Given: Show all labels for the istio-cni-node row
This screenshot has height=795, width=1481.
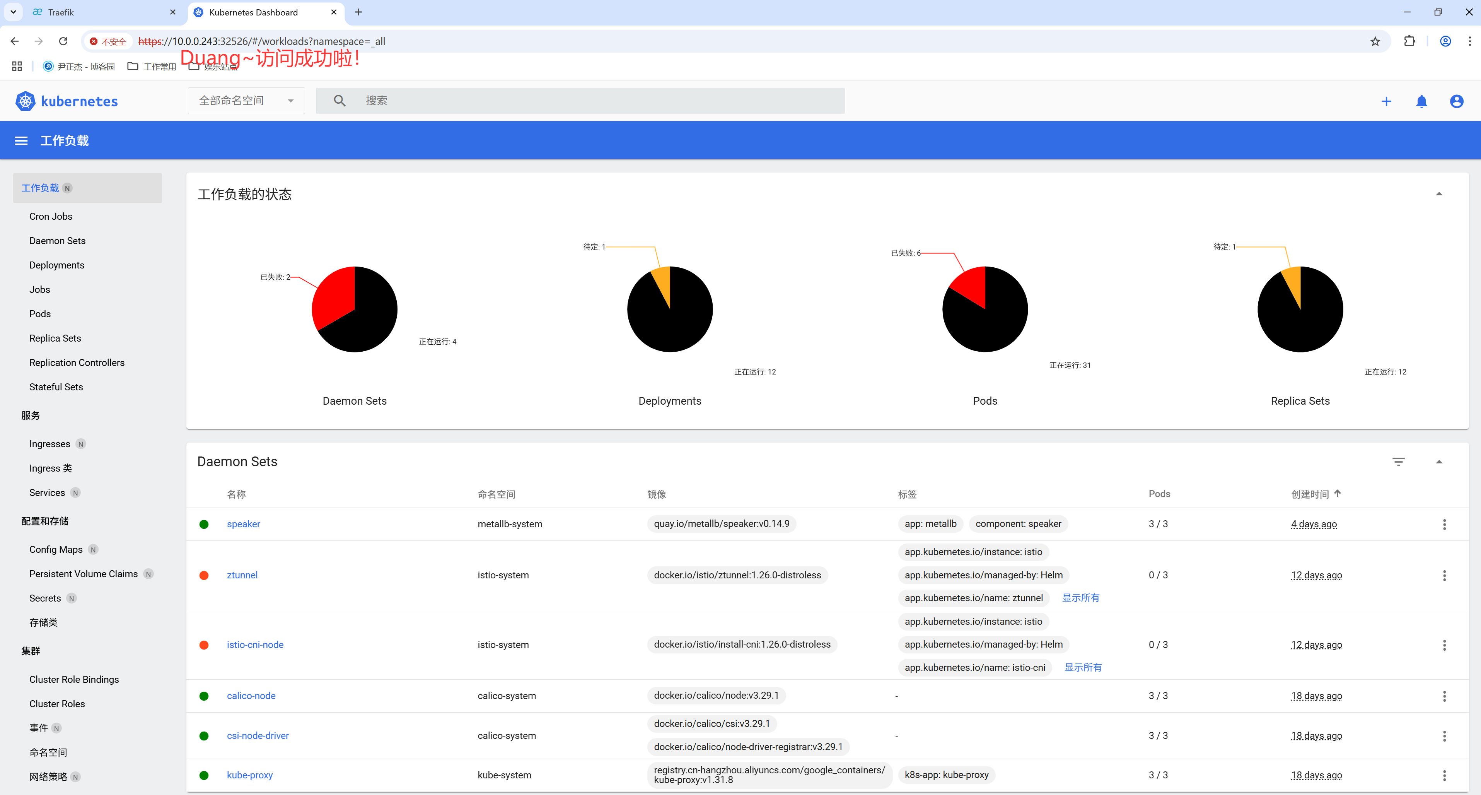Looking at the screenshot, I should (1083, 667).
